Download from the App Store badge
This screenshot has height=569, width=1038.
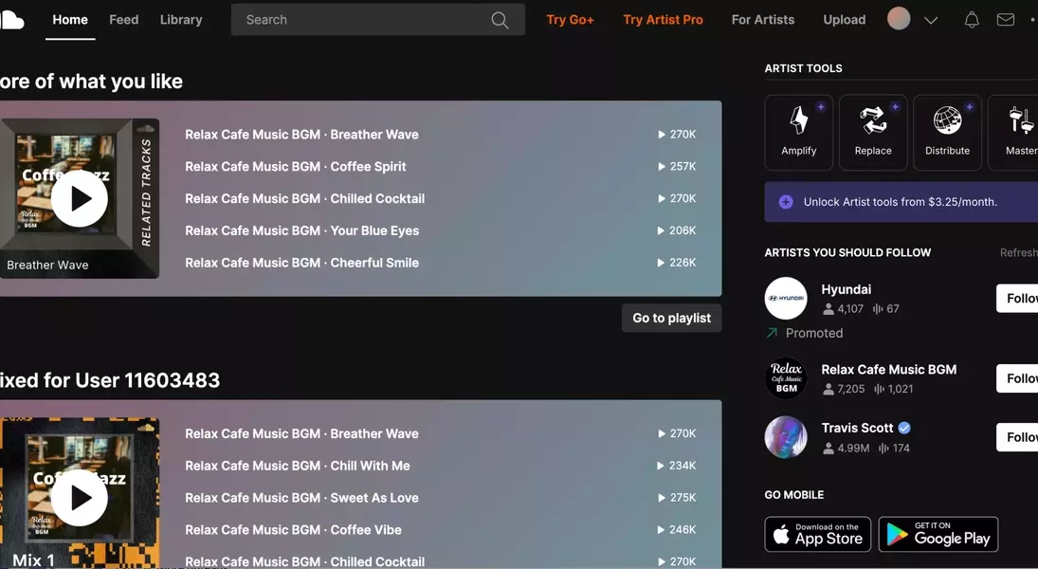817,534
